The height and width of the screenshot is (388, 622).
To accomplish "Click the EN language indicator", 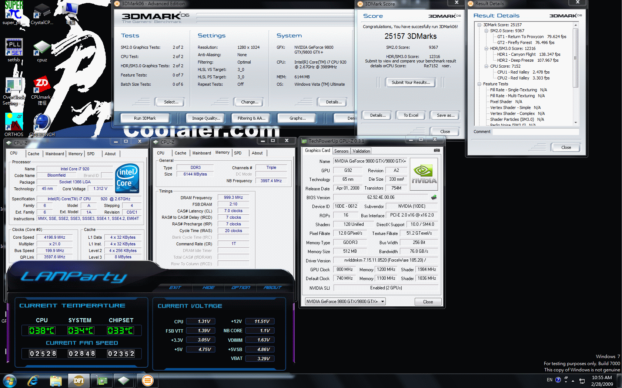I will coord(549,380).
